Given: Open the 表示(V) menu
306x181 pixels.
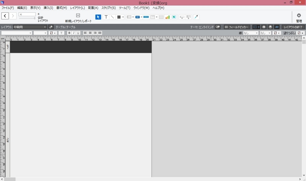Looking at the screenshot, I should (x=35, y=8).
